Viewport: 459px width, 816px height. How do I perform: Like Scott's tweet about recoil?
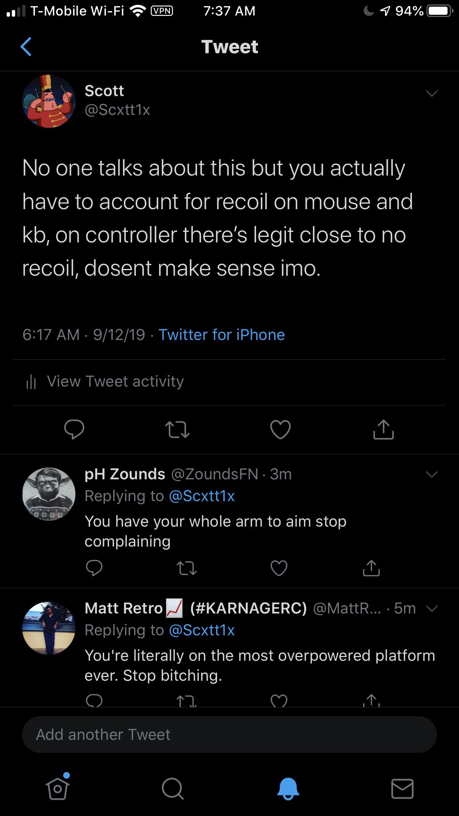pos(280,429)
